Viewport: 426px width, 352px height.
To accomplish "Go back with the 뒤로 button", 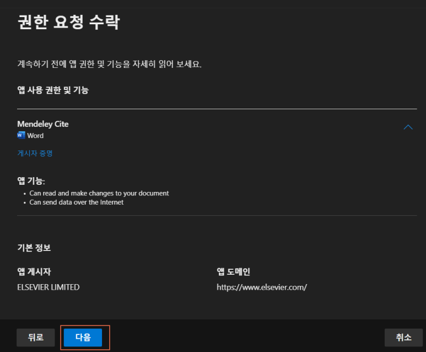I will pyautogui.click(x=36, y=337).
